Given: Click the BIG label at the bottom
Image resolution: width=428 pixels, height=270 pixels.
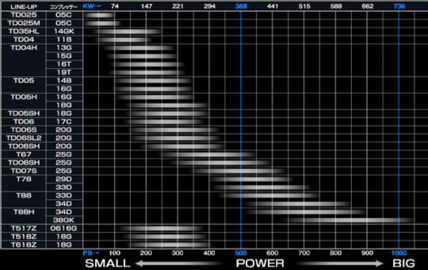Looking at the screenshot, I should click(x=404, y=263).
